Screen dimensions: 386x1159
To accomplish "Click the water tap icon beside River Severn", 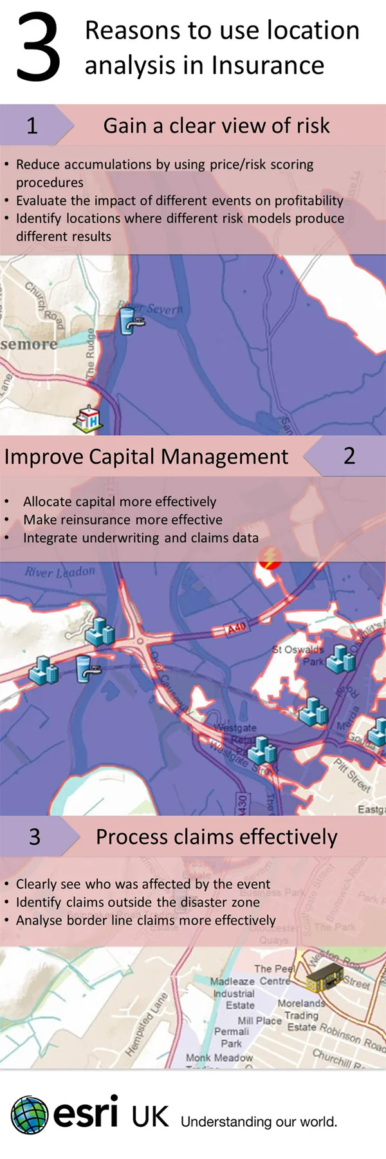I will coord(132,320).
